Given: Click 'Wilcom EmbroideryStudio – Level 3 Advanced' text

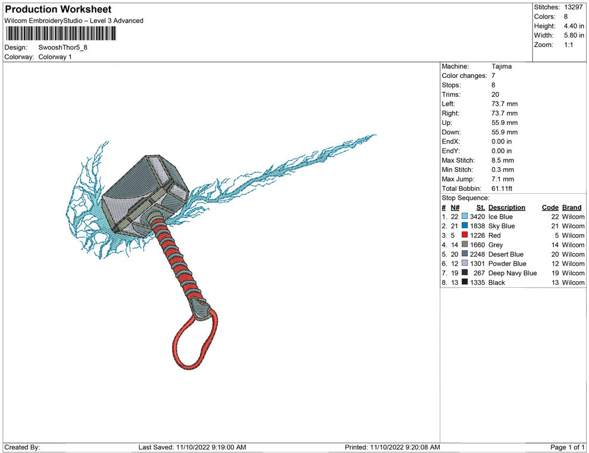Looking at the screenshot, I should click(x=74, y=21).
